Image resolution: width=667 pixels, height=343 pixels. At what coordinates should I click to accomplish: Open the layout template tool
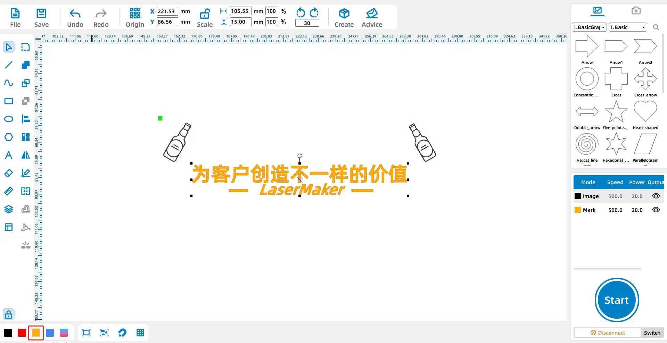[x=9, y=227]
